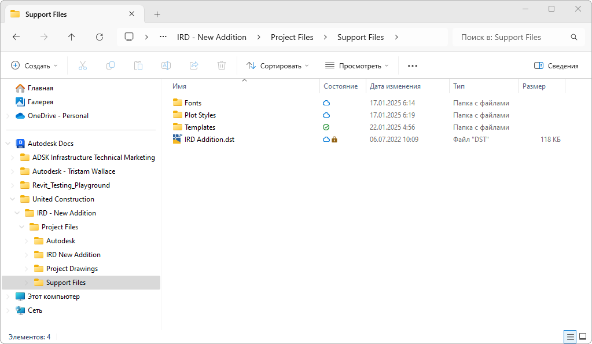Switch to details list view
The image size is (592, 344).
[570, 336]
